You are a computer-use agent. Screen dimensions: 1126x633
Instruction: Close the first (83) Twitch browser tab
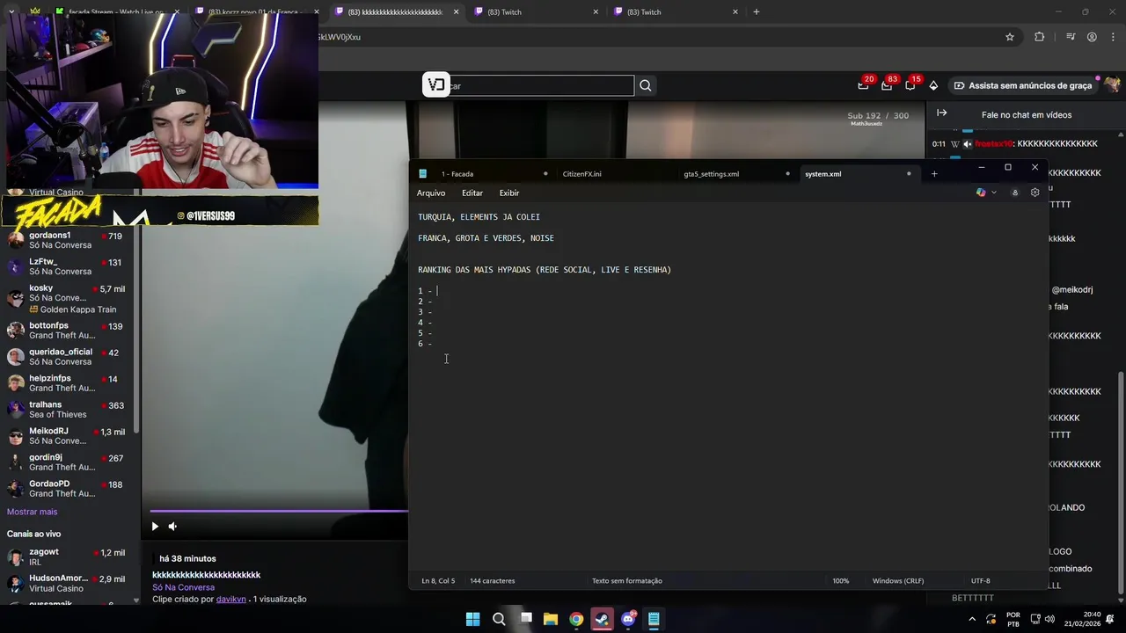coord(596,11)
